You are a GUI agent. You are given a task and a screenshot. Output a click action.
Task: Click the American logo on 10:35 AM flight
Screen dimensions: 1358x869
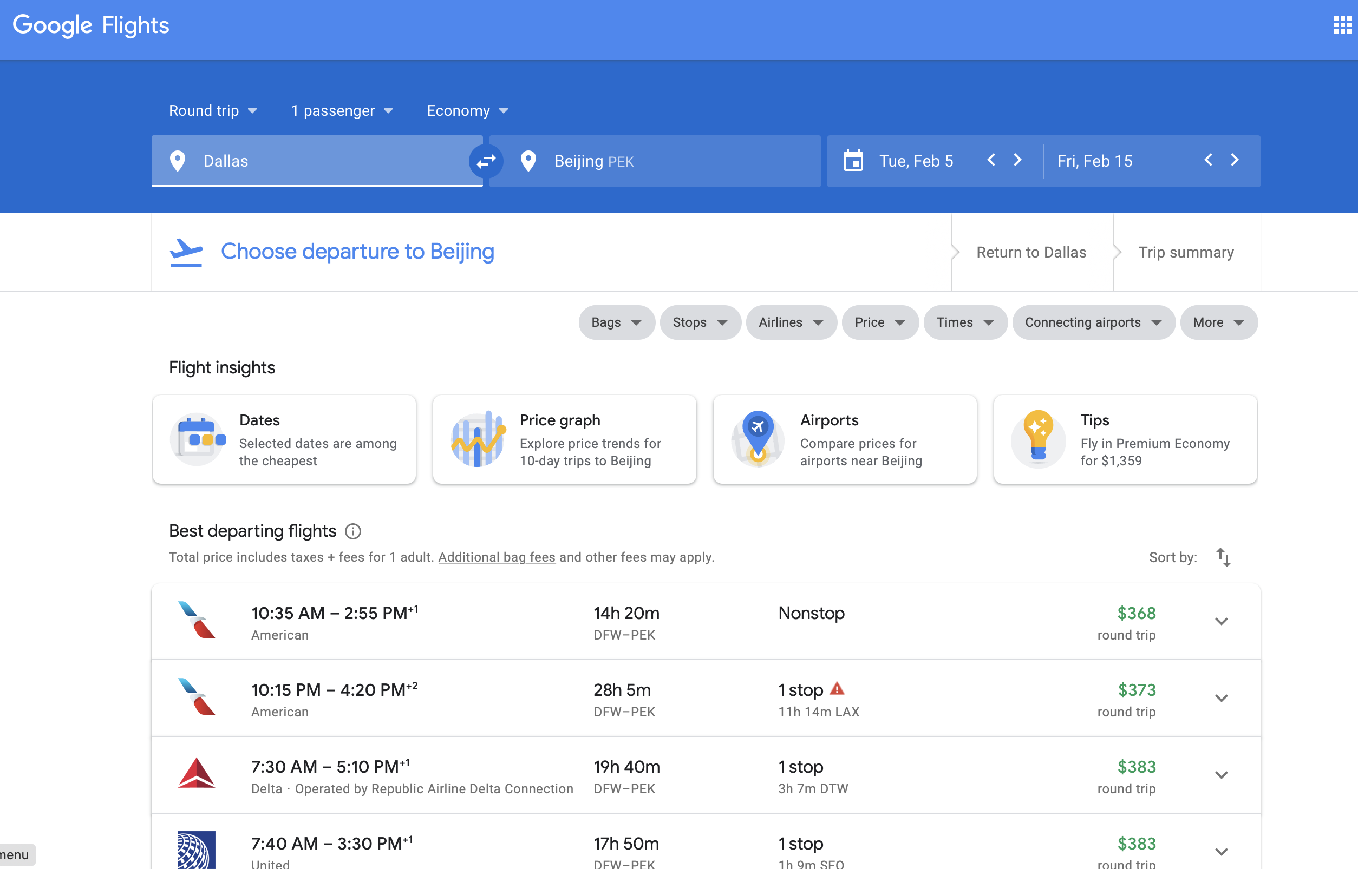197,620
